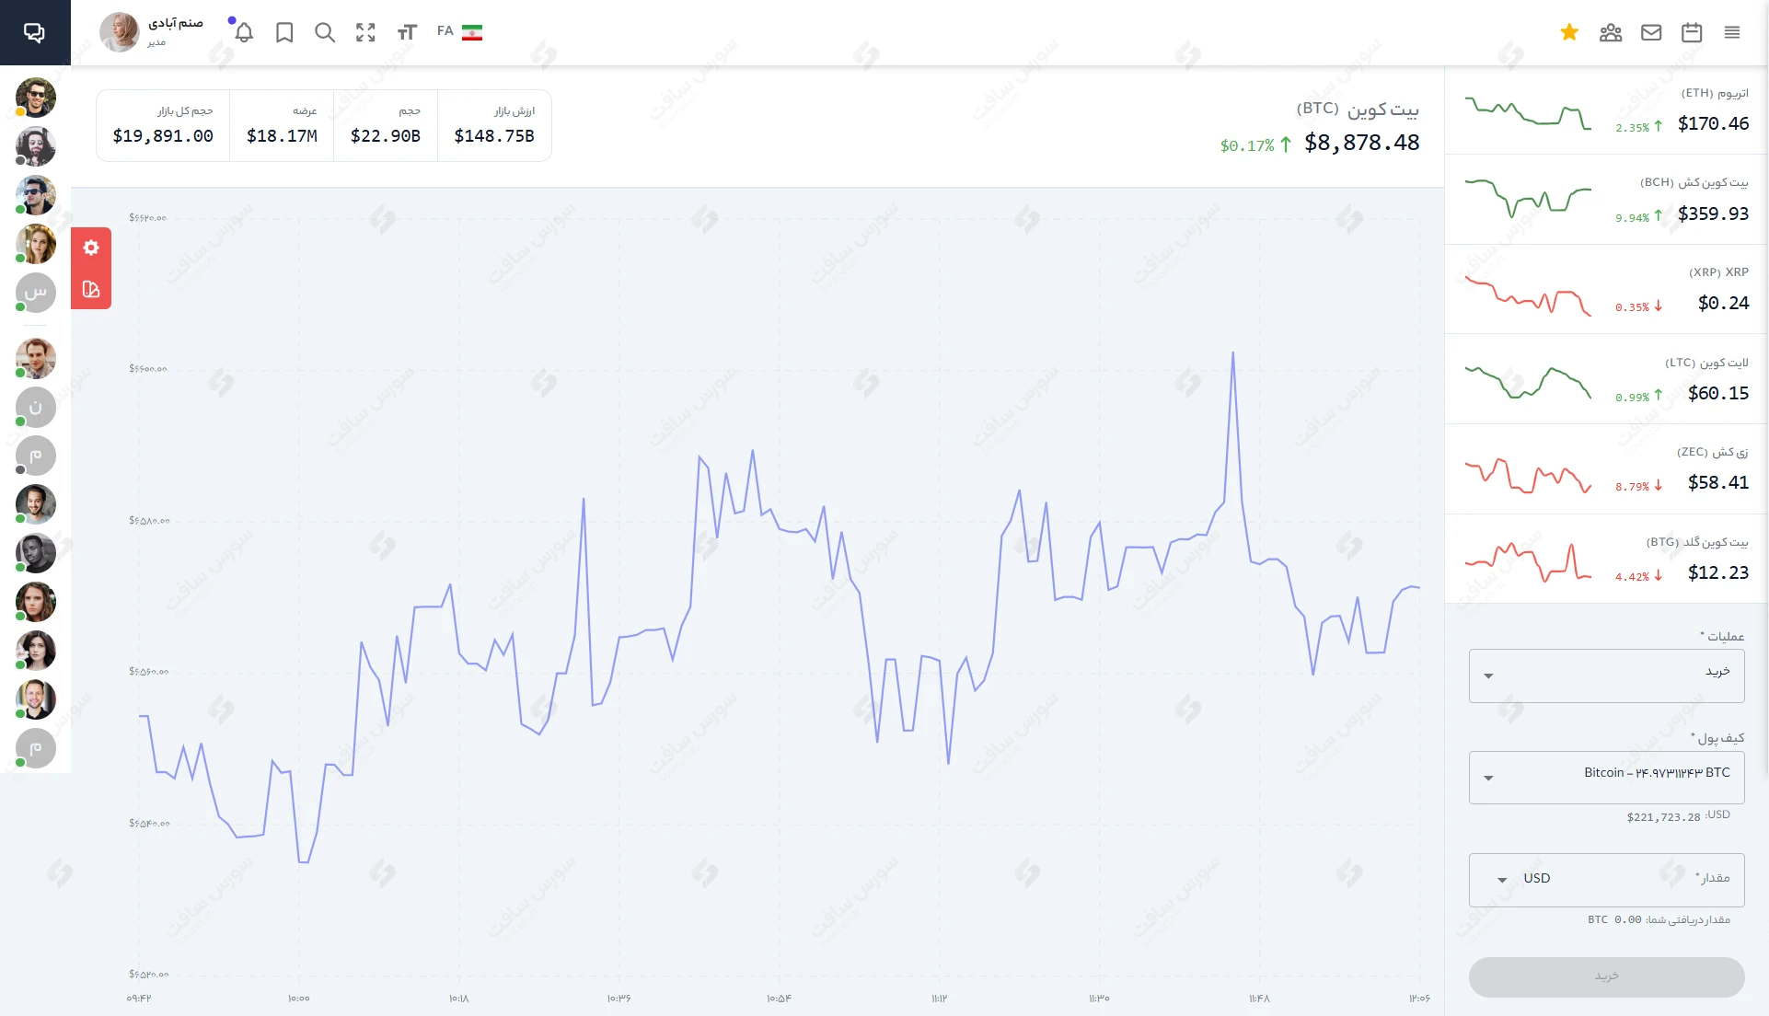The height and width of the screenshot is (1016, 1769).
Task: Click the font size icon
Action: point(407,33)
